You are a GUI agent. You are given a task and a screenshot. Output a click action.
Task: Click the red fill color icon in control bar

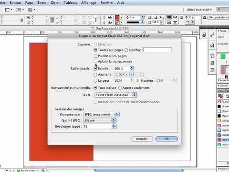(117, 17)
